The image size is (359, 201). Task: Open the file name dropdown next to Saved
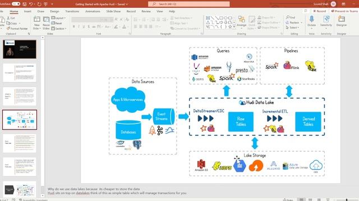[x=127, y=4]
